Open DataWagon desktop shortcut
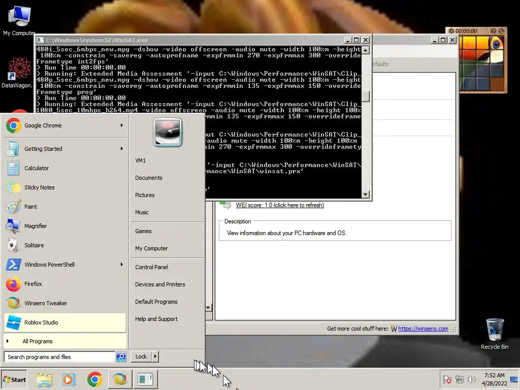This screenshot has width=520, height=390. click(17, 72)
